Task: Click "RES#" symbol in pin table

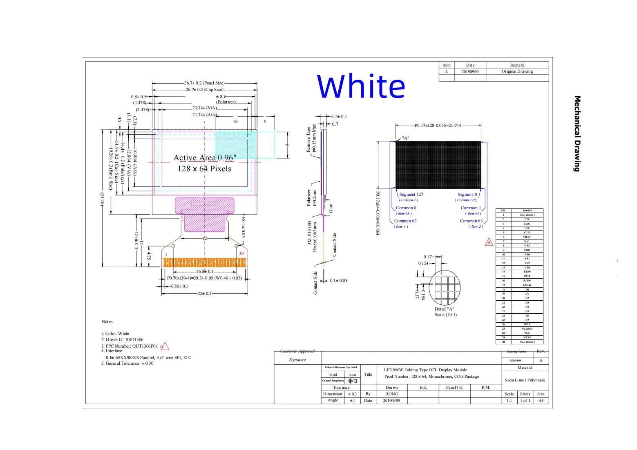Action: [x=527, y=272]
